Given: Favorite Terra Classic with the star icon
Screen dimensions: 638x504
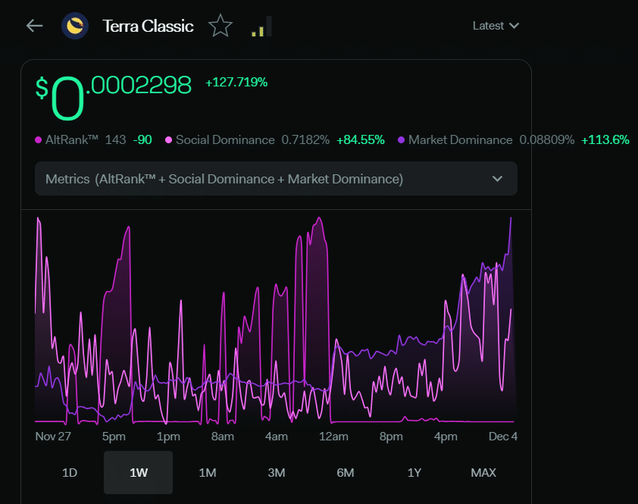Looking at the screenshot, I should point(220,26).
